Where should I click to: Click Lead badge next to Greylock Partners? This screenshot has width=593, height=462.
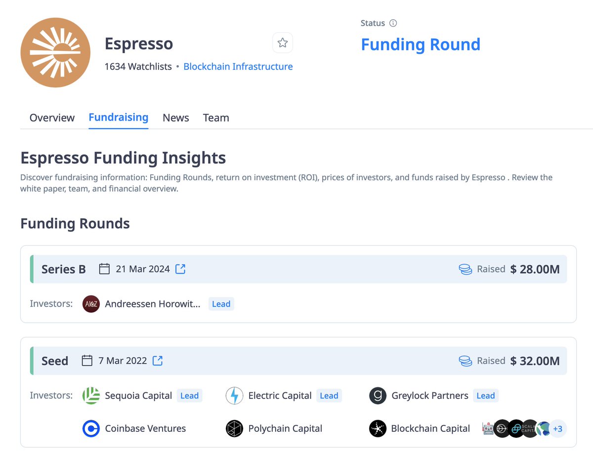click(x=486, y=396)
